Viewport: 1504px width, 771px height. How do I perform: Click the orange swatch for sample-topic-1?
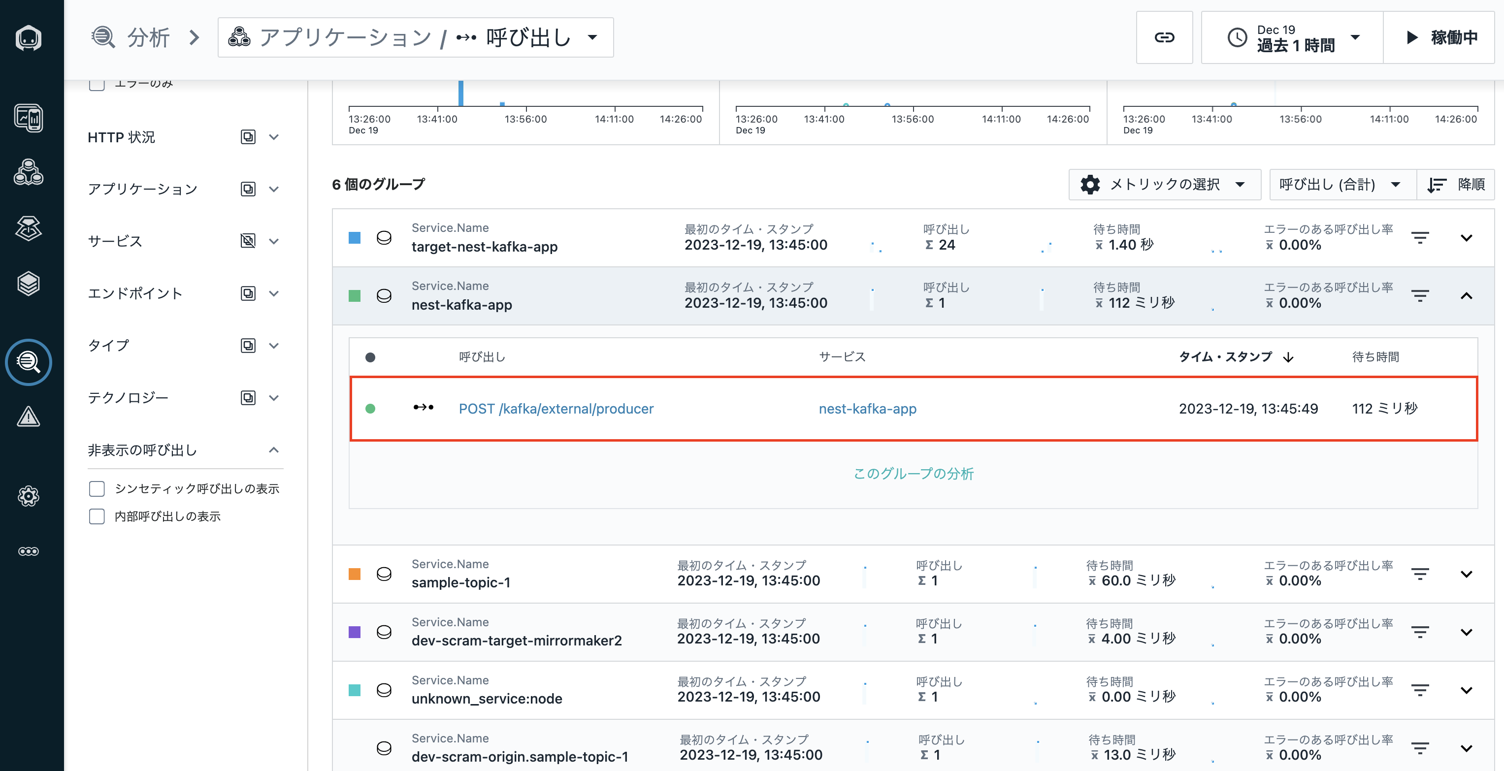(355, 574)
